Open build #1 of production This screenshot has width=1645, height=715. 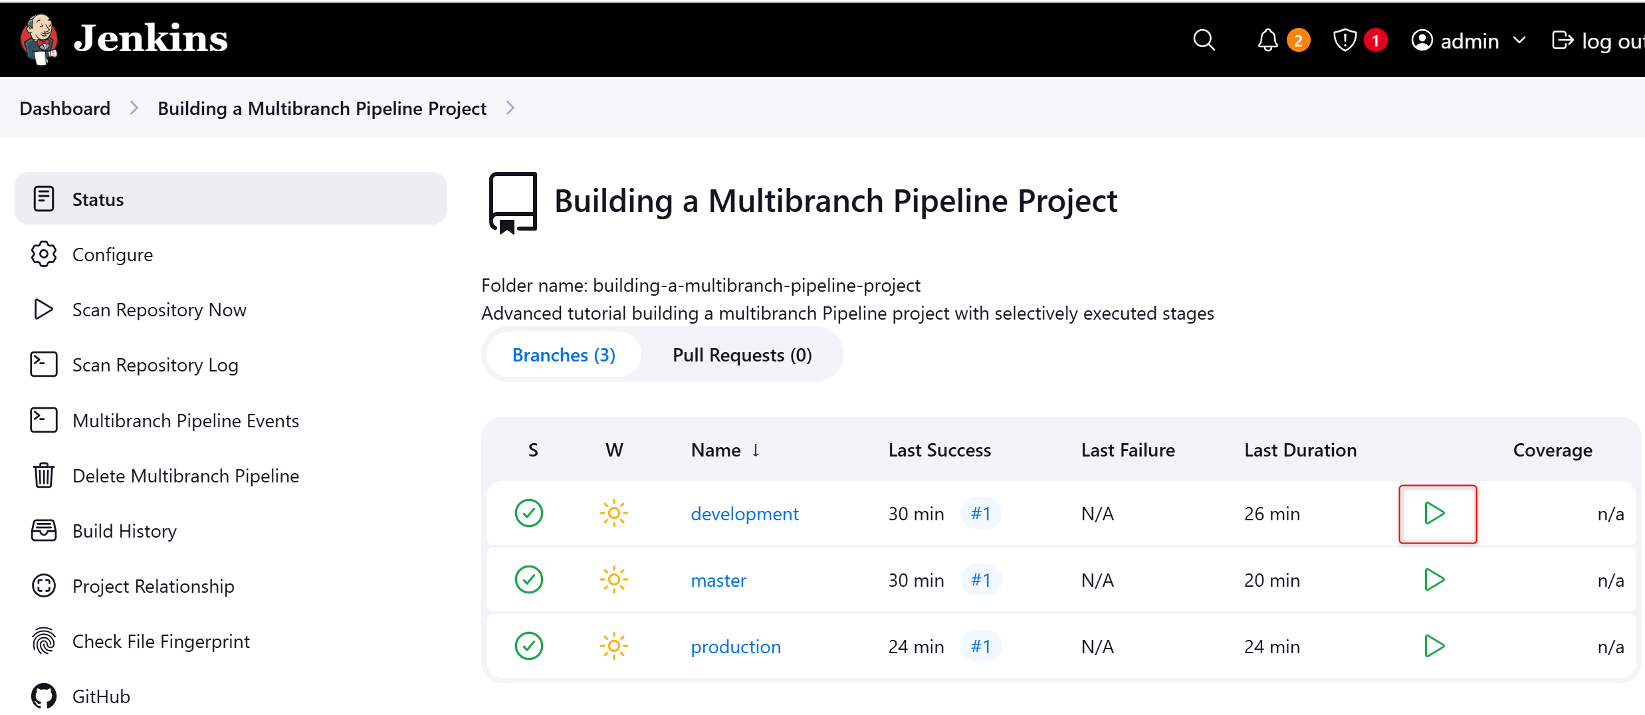pos(981,646)
